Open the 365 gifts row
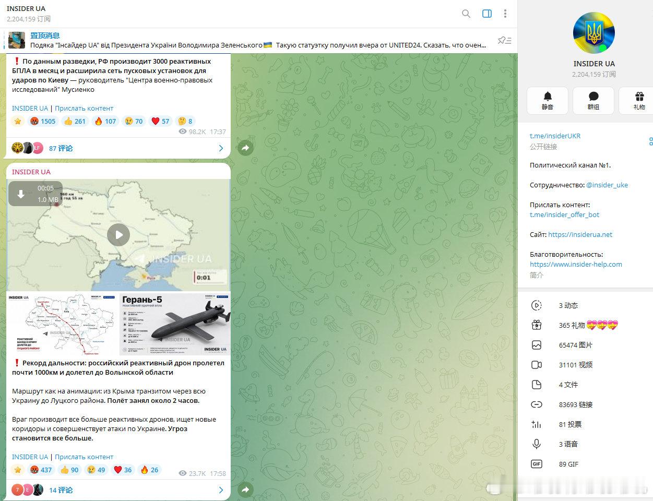The width and height of the screenshot is (653, 501). pyautogui.click(x=585, y=325)
